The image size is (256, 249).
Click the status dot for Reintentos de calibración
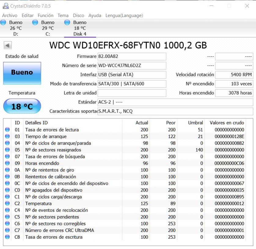click(7, 176)
